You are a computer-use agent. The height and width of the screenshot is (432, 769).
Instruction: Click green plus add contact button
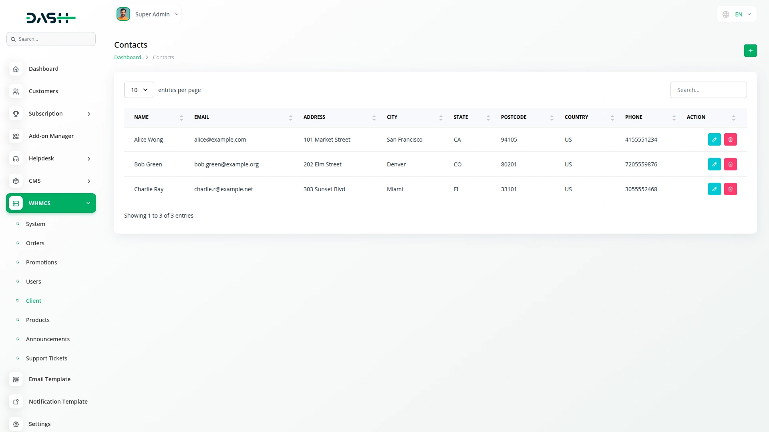(x=750, y=51)
